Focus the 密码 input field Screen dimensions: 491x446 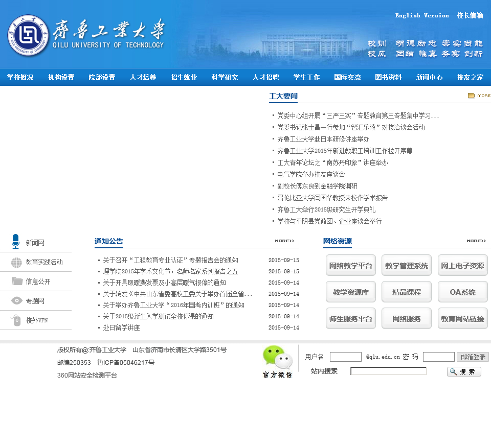point(438,357)
